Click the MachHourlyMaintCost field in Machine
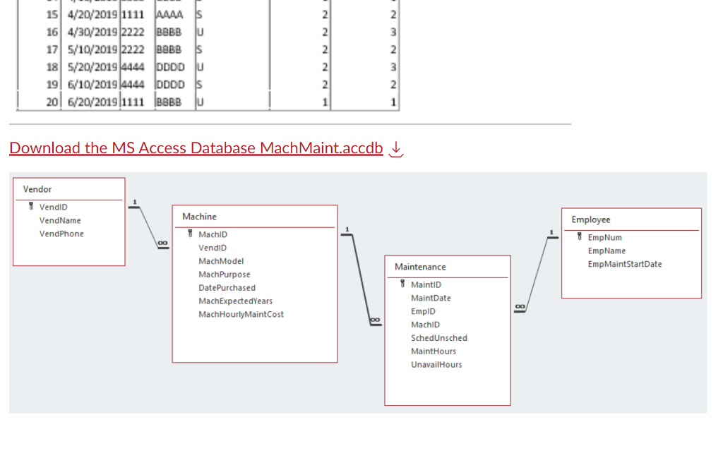The width and height of the screenshot is (723, 458). coord(242,315)
